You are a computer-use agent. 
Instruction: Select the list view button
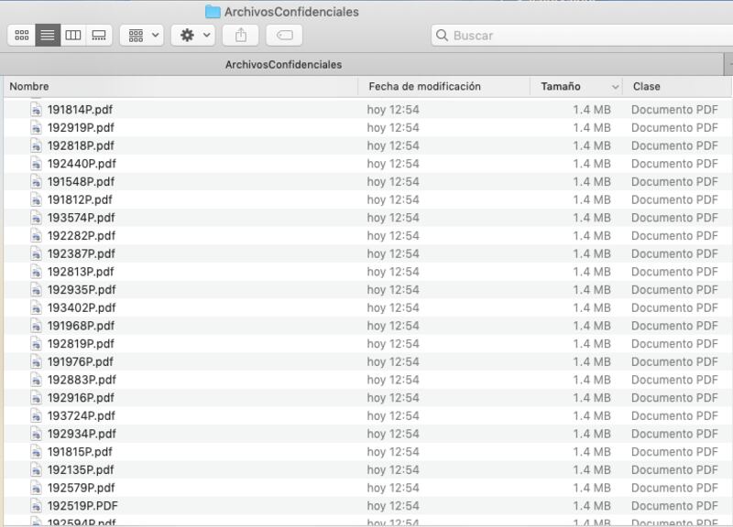[48, 35]
